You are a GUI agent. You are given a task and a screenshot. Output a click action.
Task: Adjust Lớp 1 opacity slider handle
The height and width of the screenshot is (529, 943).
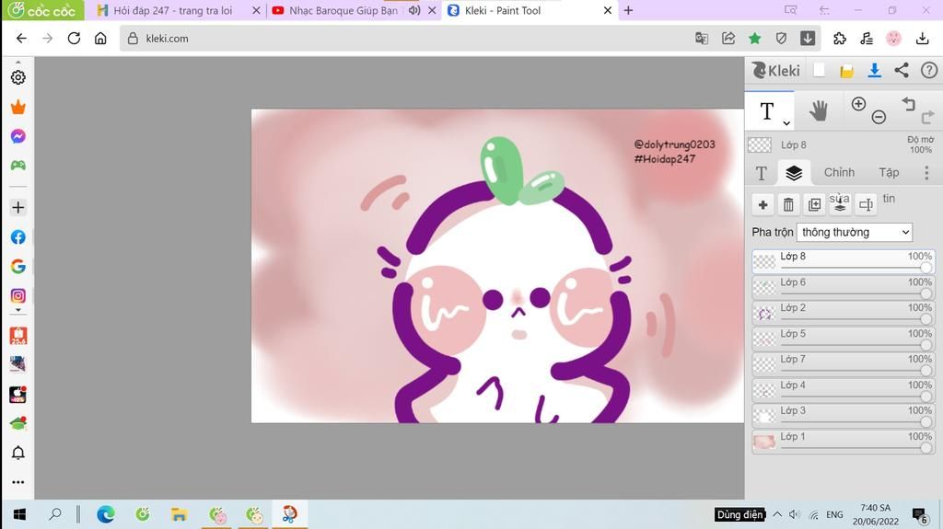click(x=926, y=448)
